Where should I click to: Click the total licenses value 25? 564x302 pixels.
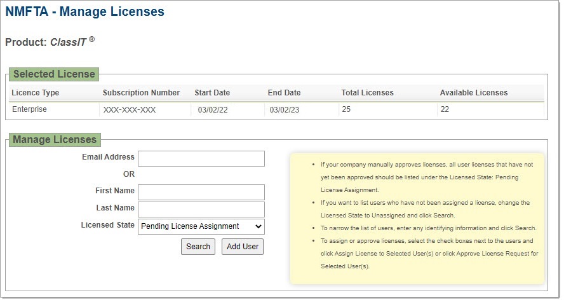(x=346, y=109)
